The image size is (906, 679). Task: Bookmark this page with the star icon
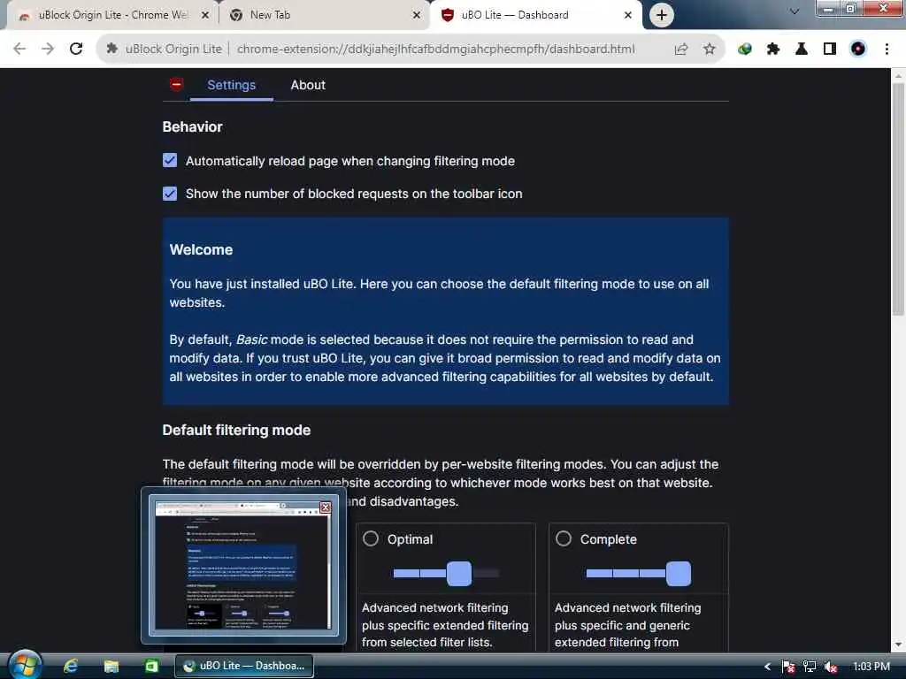pos(709,50)
